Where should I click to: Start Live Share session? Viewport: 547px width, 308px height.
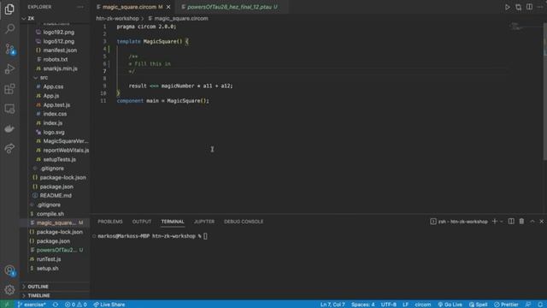pyautogui.click(x=109, y=305)
